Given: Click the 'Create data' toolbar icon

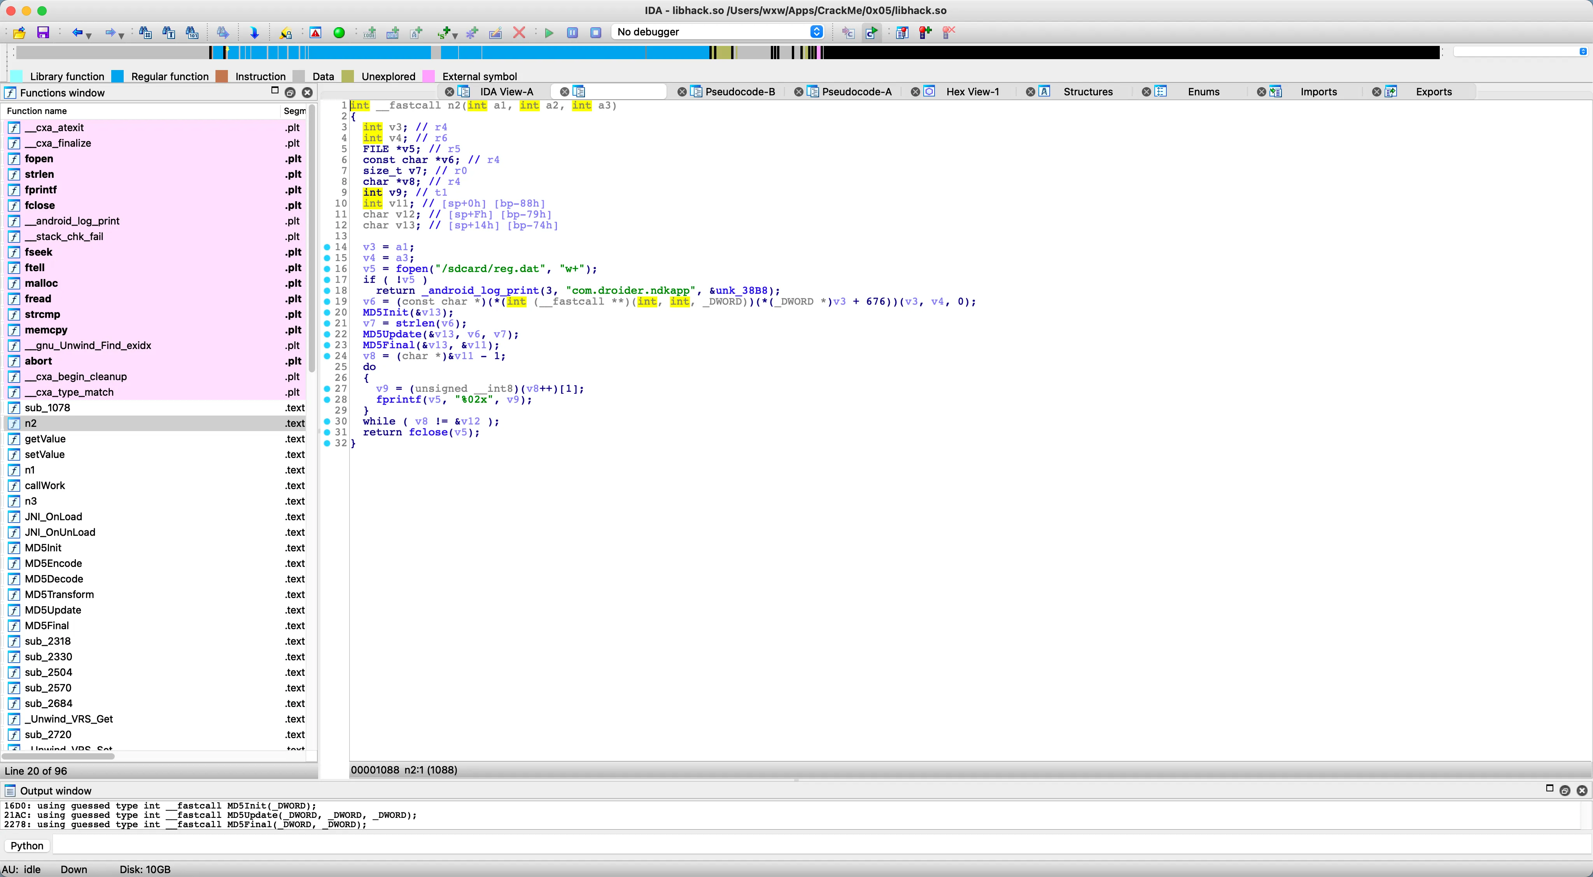Looking at the screenshot, I should point(392,33).
